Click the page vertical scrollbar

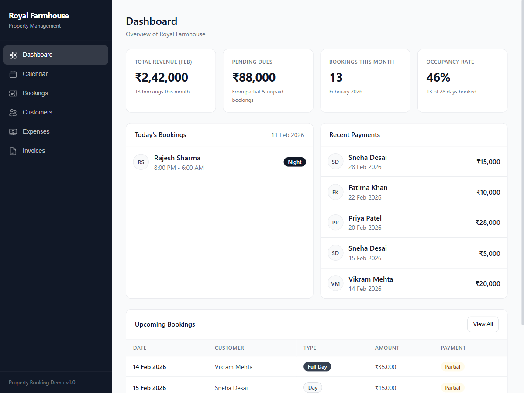tap(522, 164)
